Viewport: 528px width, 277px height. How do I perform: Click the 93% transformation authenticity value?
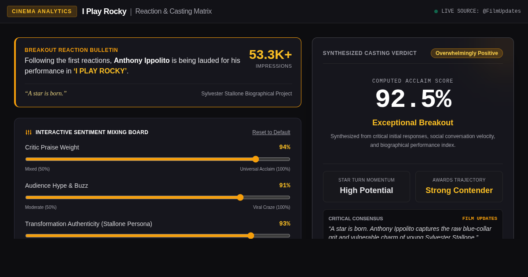(285, 224)
